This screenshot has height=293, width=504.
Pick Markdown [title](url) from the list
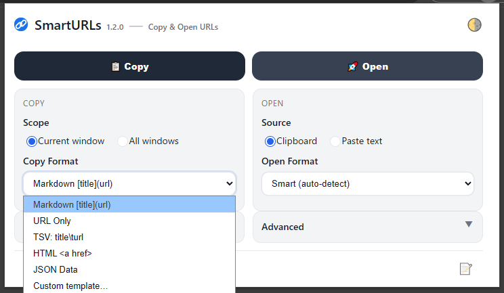(x=129, y=204)
